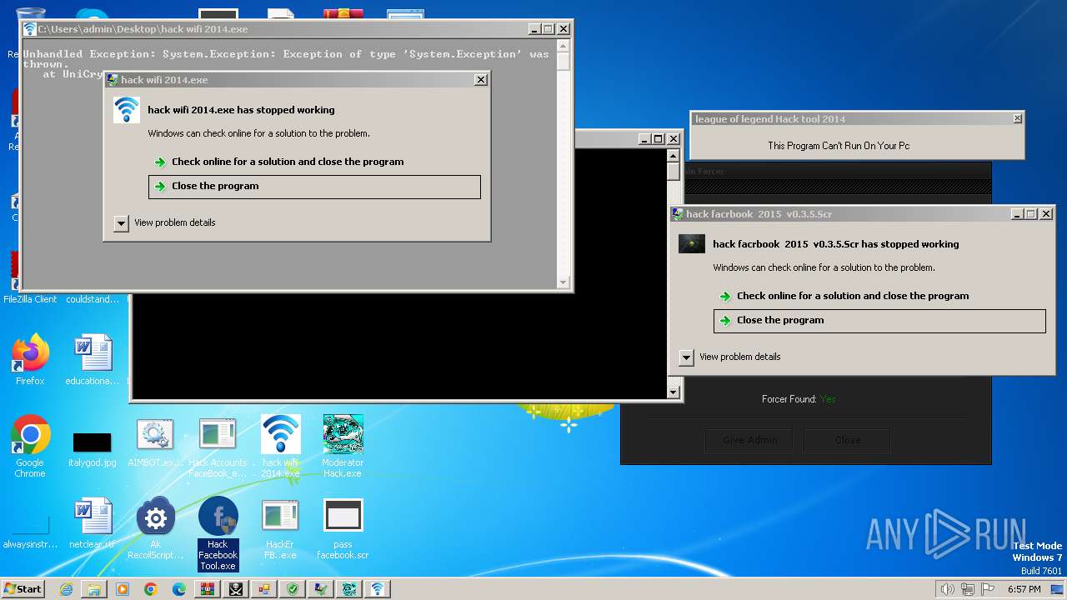Viewport: 1067px width, 600px height.
Task: Select Ak RecoilScript desktop icon
Action: coord(155,528)
